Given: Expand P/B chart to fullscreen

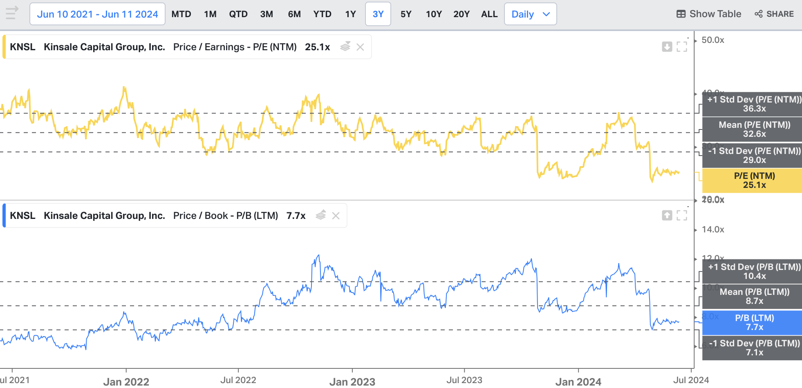Looking at the screenshot, I should (x=682, y=215).
